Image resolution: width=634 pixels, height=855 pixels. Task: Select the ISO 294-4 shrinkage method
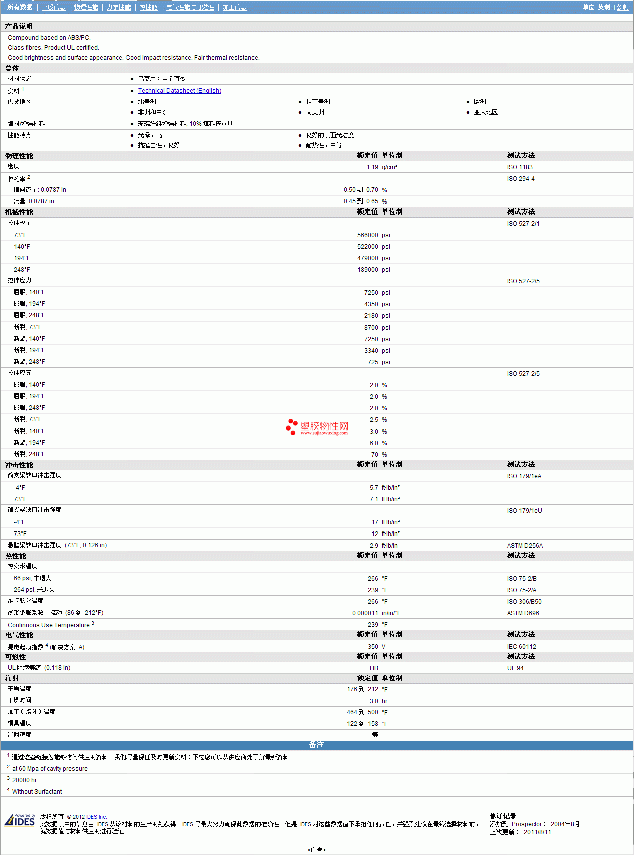pos(521,179)
